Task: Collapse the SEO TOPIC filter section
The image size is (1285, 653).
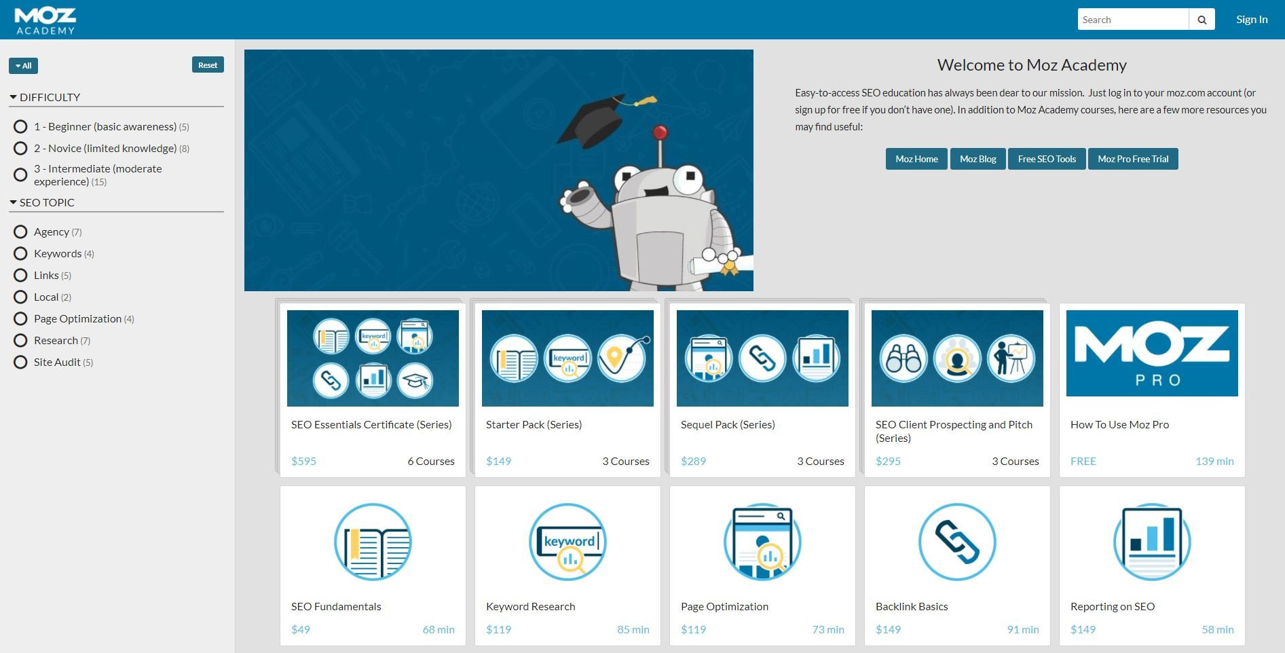Action: click(x=42, y=202)
